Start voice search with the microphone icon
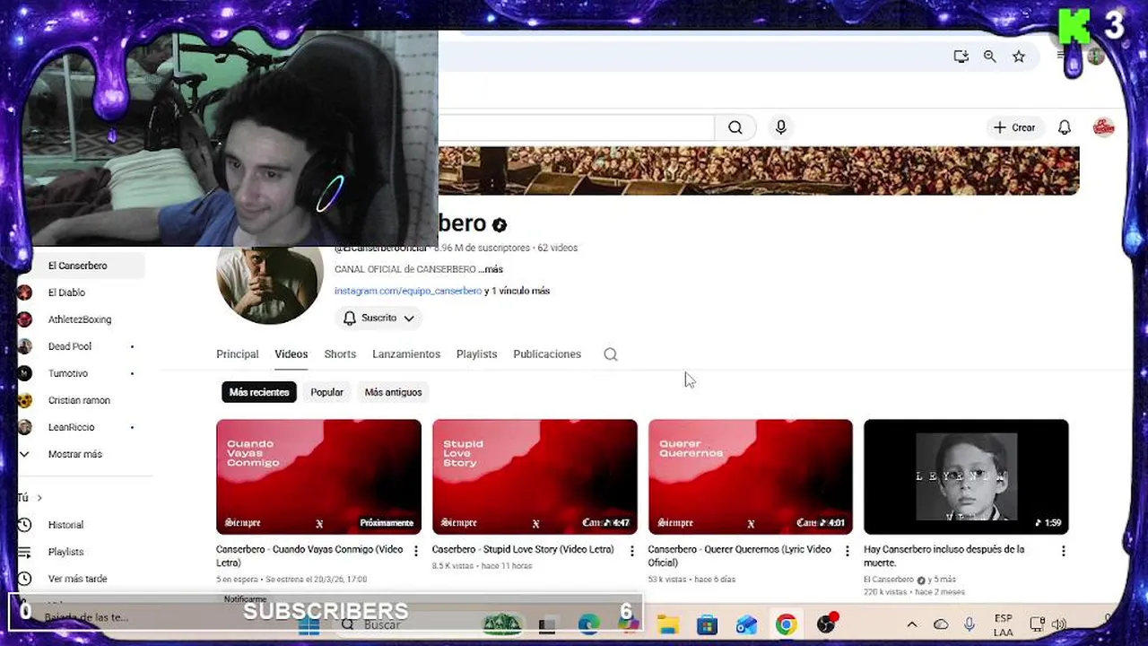The image size is (1148, 646). pyautogui.click(x=781, y=127)
